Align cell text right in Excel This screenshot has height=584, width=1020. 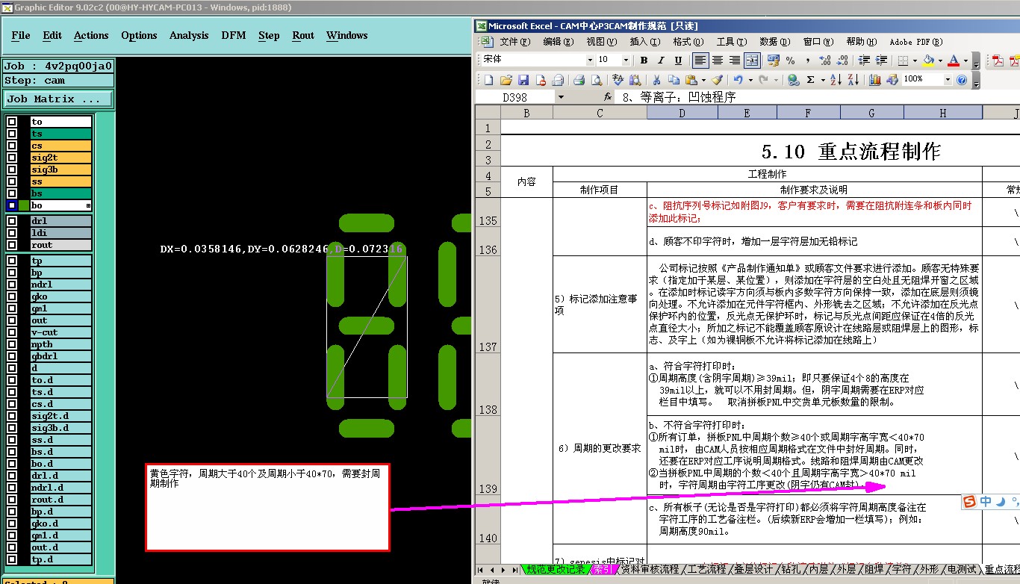[735, 60]
